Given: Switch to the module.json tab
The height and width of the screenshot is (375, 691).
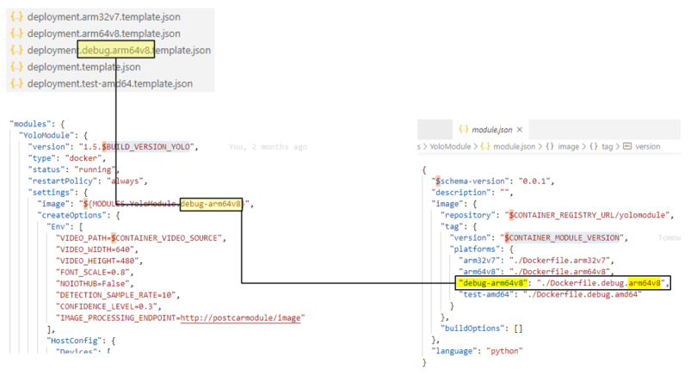Looking at the screenshot, I should tap(491, 130).
